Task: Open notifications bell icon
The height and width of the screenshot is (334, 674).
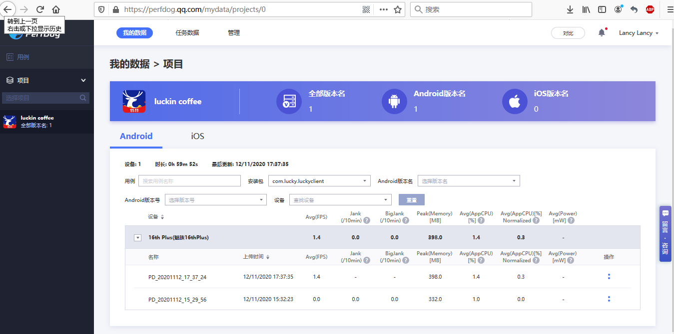Action: click(602, 32)
